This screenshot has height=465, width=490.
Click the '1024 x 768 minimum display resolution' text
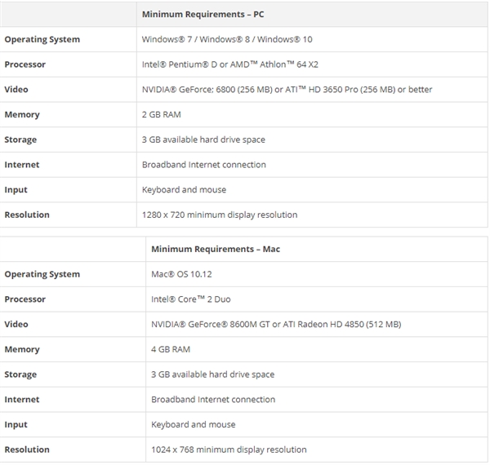[x=229, y=449]
